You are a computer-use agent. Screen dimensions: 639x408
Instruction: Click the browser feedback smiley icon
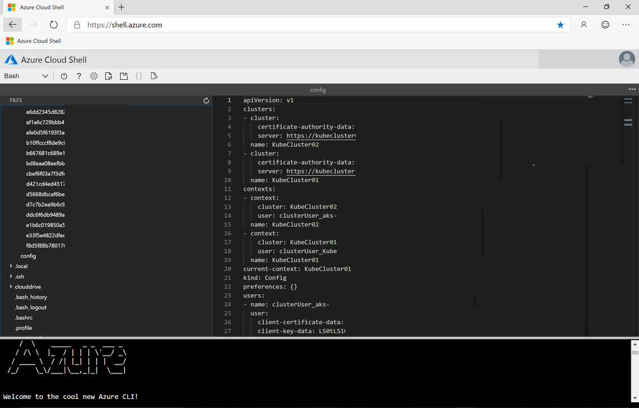(x=605, y=25)
